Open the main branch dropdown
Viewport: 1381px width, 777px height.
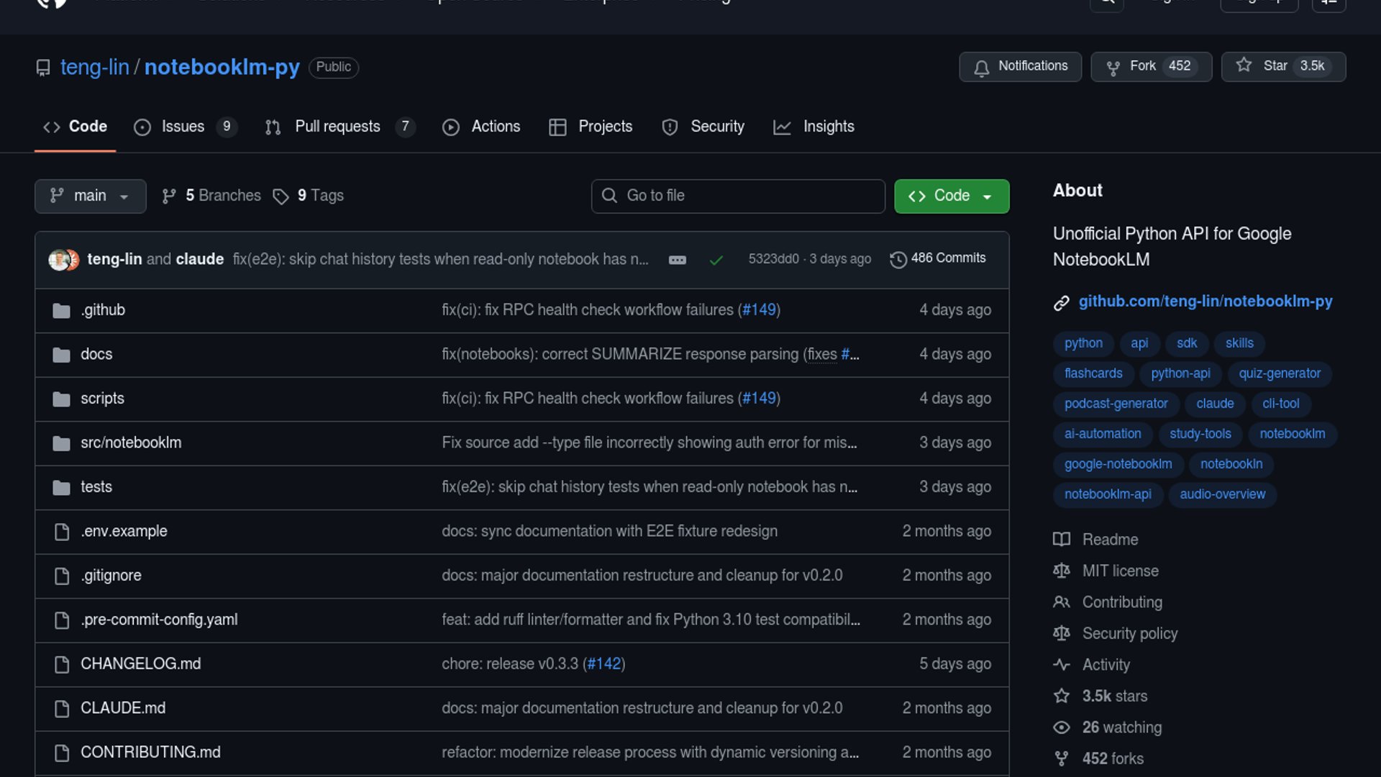[x=90, y=196]
